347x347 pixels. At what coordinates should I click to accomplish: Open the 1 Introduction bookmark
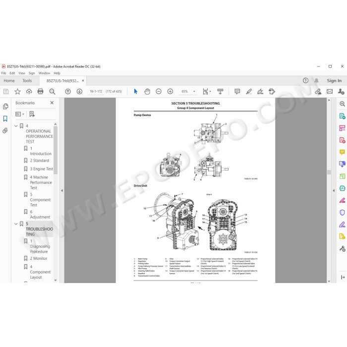coord(41,151)
